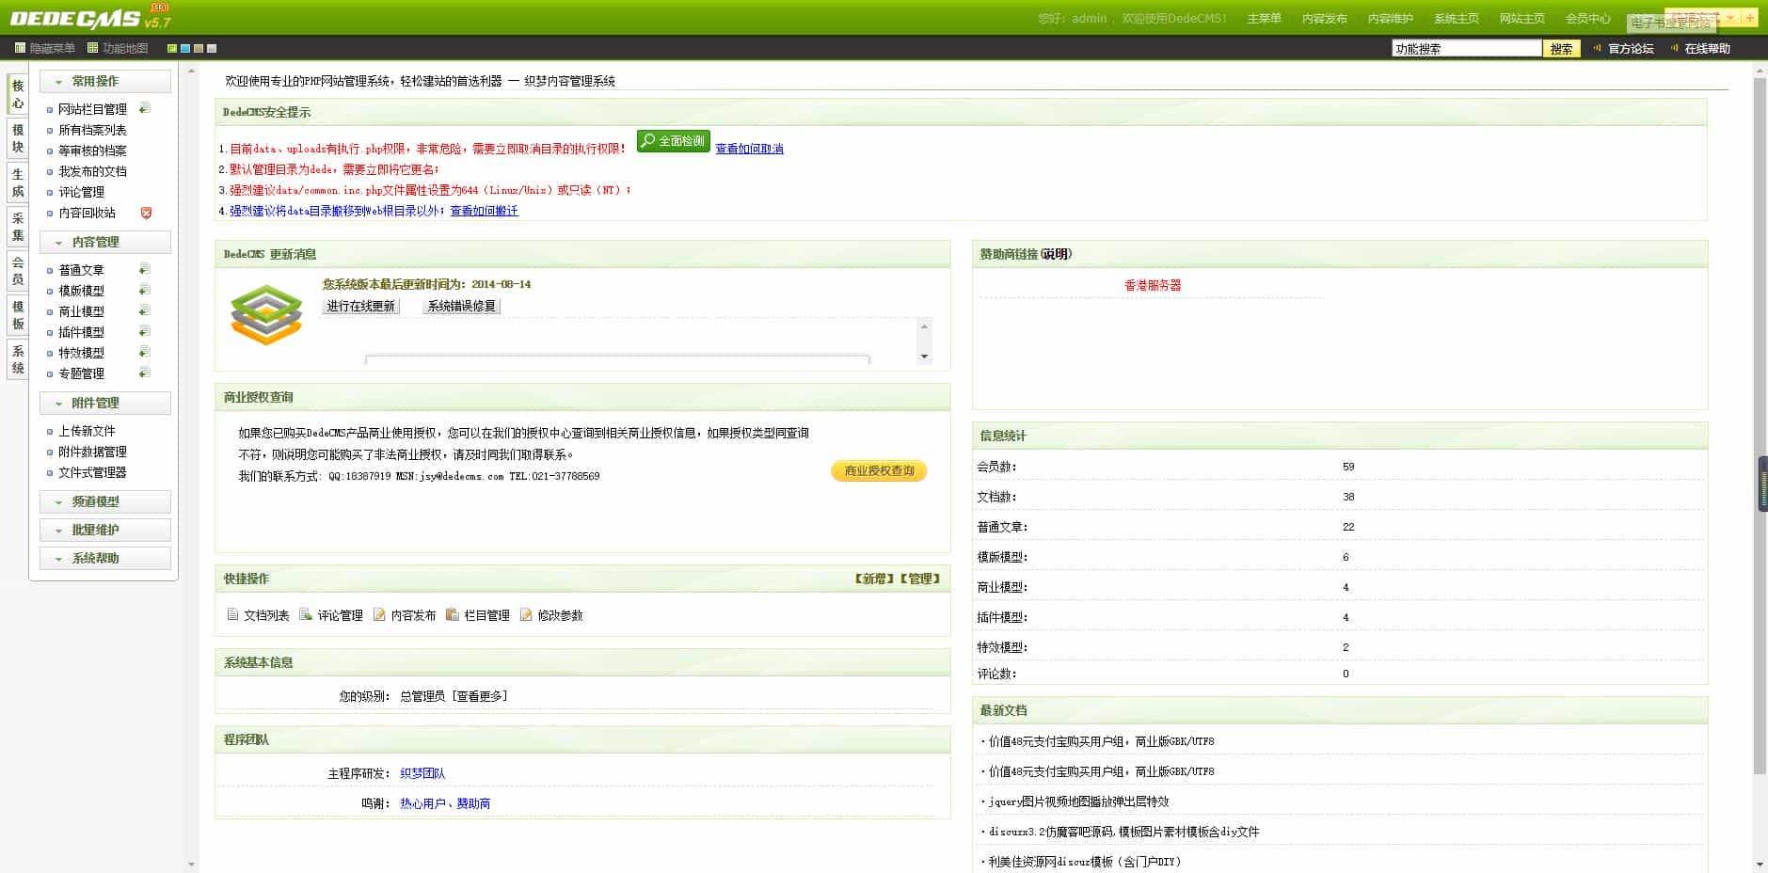Click the 修改参数 quick-action edit icon
This screenshot has width=1768, height=873.
tap(526, 614)
